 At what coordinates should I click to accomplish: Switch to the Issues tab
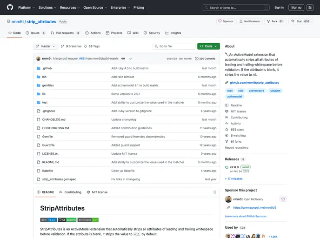tap(35, 33)
